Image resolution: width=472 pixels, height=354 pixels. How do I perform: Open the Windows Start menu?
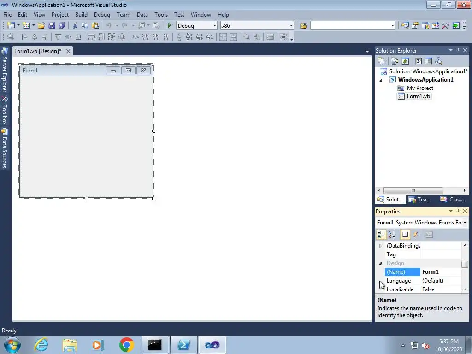pyautogui.click(x=12, y=345)
